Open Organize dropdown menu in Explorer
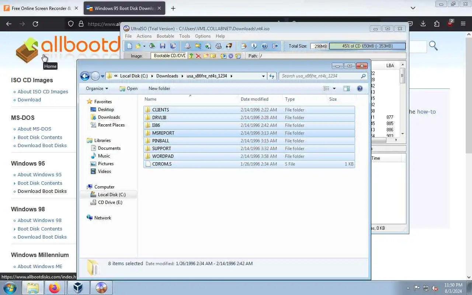Screen dimensions: 472x295 pos(97,88)
